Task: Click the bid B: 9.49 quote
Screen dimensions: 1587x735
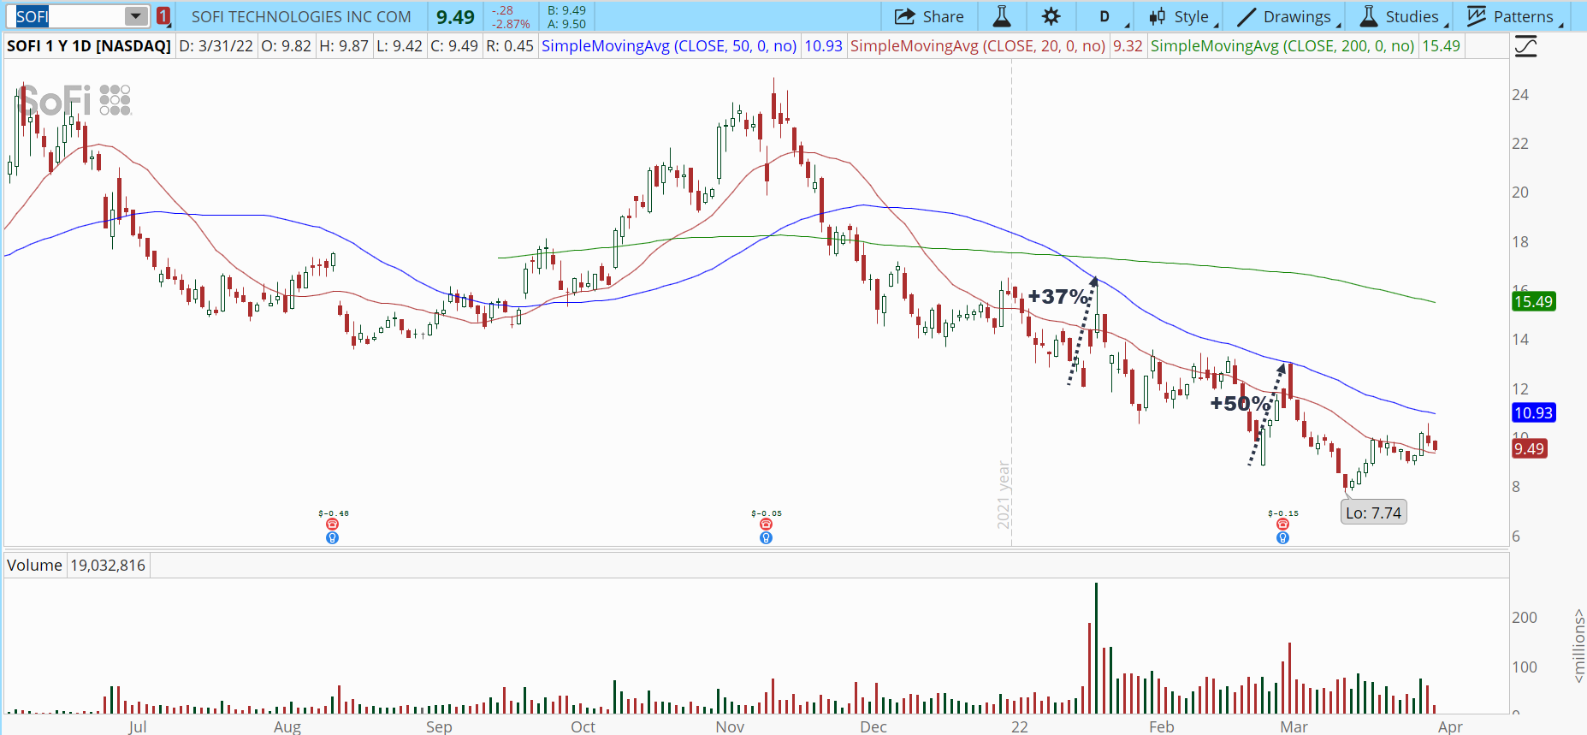Action: click(x=566, y=10)
